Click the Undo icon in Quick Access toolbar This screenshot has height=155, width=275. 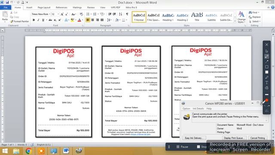pos(12,2)
